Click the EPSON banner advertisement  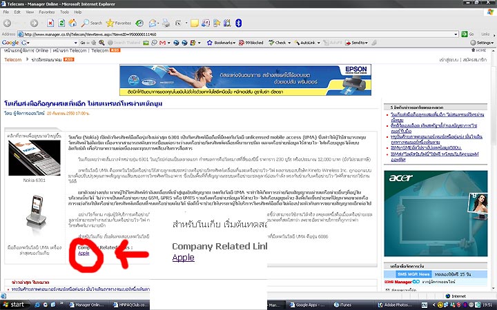pyautogui.click(x=245, y=80)
